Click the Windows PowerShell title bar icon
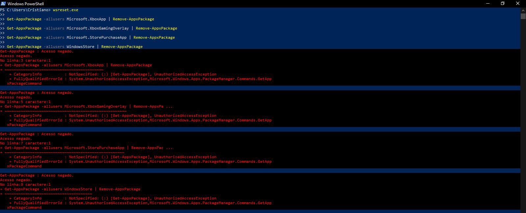The height and width of the screenshot is (213, 526). point(3,4)
